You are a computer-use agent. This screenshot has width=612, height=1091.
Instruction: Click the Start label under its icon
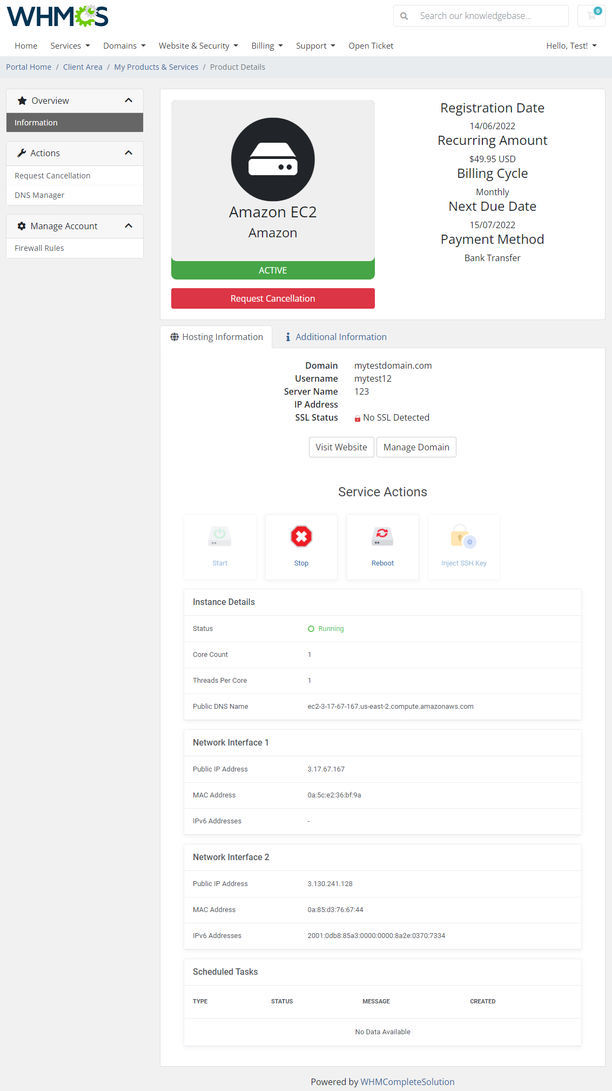pyautogui.click(x=220, y=563)
